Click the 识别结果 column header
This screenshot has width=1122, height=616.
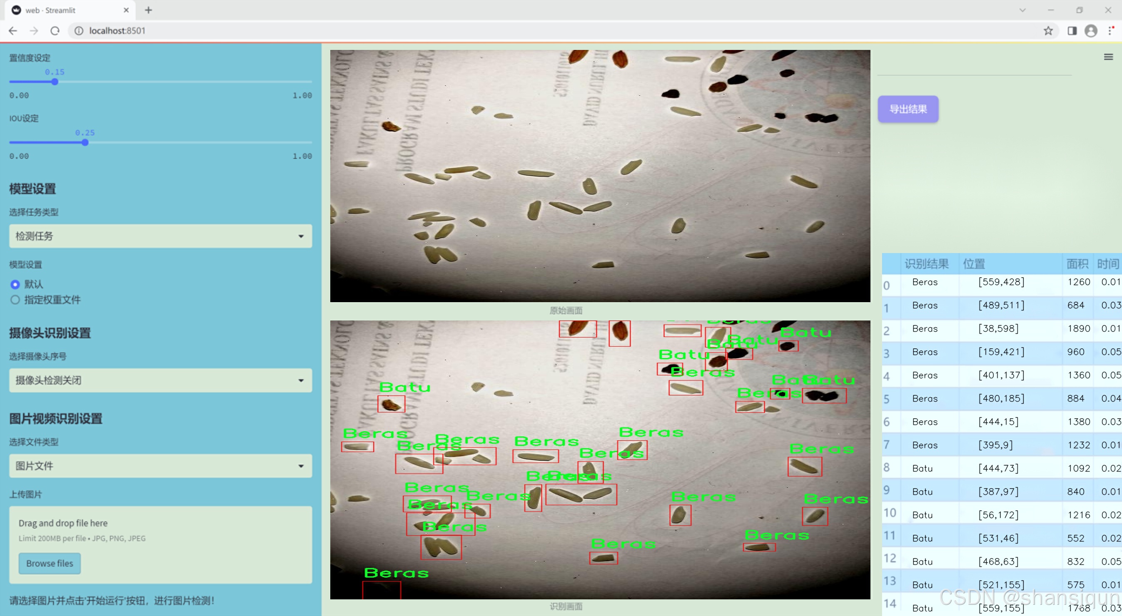926,264
